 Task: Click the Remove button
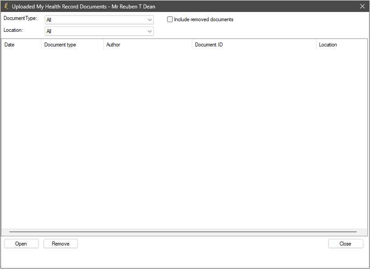click(61, 244)
